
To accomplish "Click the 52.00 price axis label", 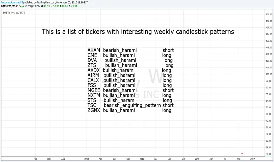I will tap(269, 154).
